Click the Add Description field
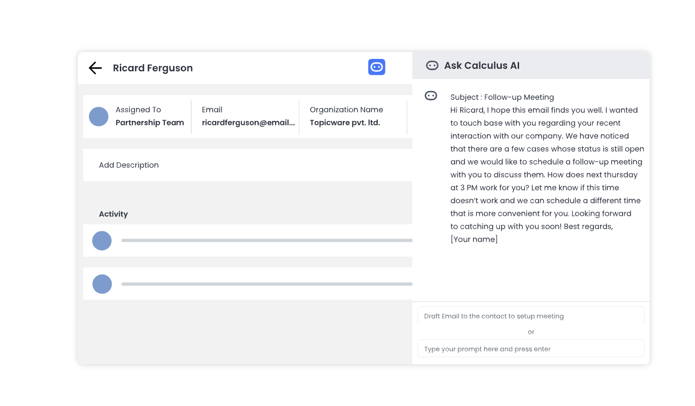Viewport: 695px width, 406px height. 248,165
